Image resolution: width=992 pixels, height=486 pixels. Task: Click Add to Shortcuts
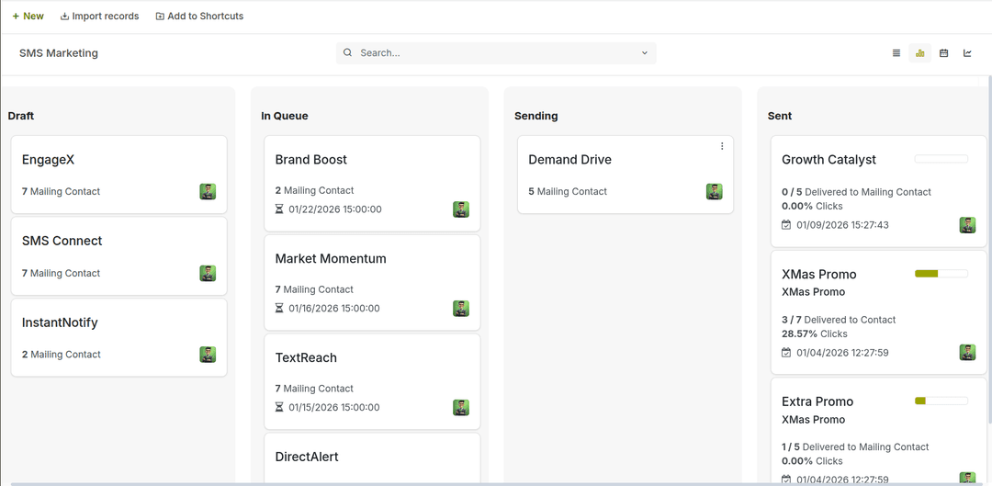pyautogui.click(x=199, y=17)
